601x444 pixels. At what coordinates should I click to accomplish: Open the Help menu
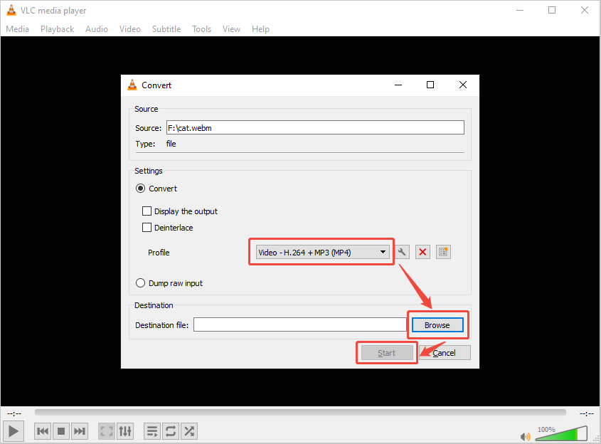pyautogui.click(x=260, y=29)
